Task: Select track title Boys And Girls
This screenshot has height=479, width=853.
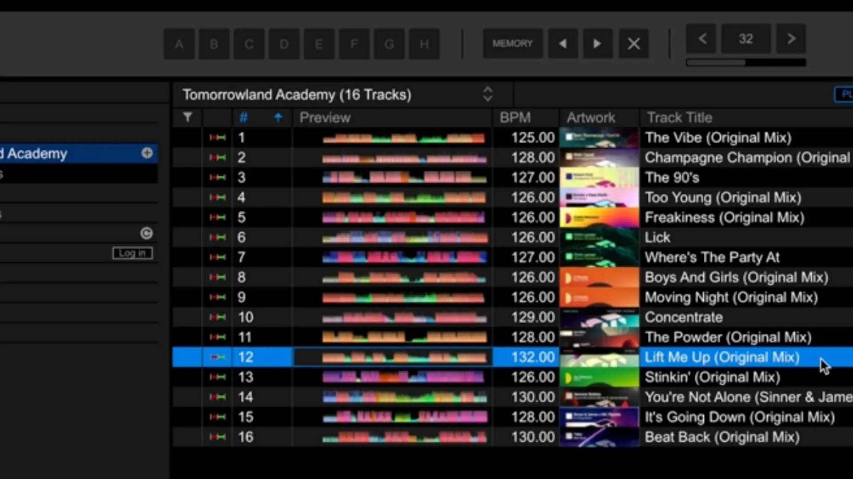Action: 737,277
